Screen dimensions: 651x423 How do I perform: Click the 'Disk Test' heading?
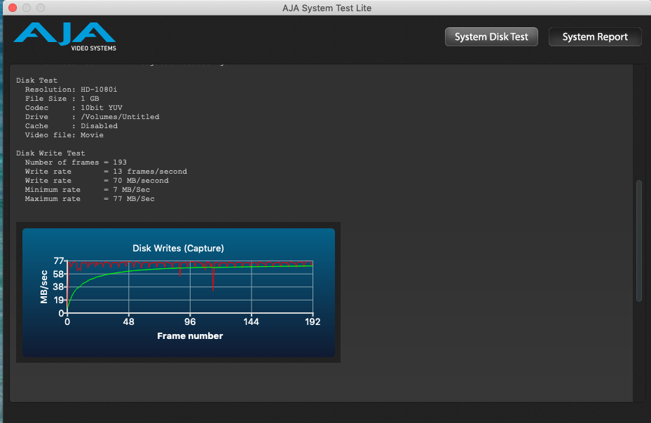[x=37, y=80]
